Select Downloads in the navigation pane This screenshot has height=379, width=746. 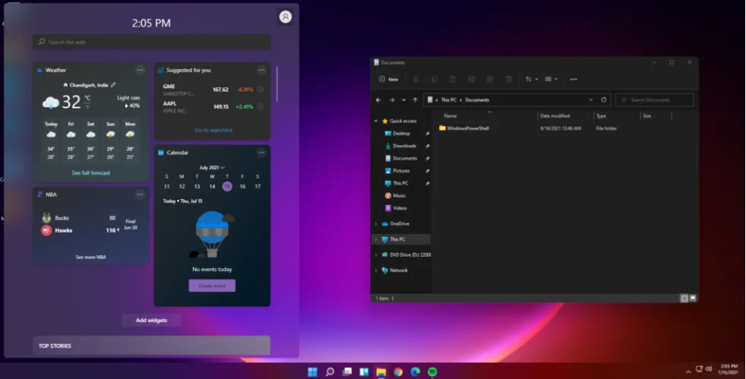pyautogui.click(x=403, y=146)
